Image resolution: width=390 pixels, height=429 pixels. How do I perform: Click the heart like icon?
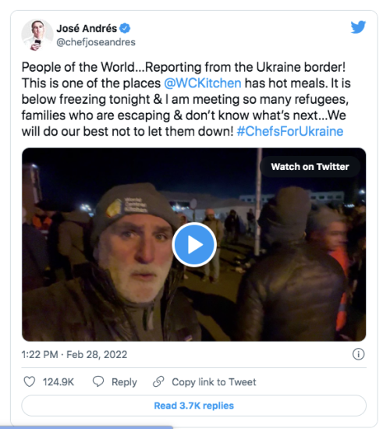click(x=30, y=381)
